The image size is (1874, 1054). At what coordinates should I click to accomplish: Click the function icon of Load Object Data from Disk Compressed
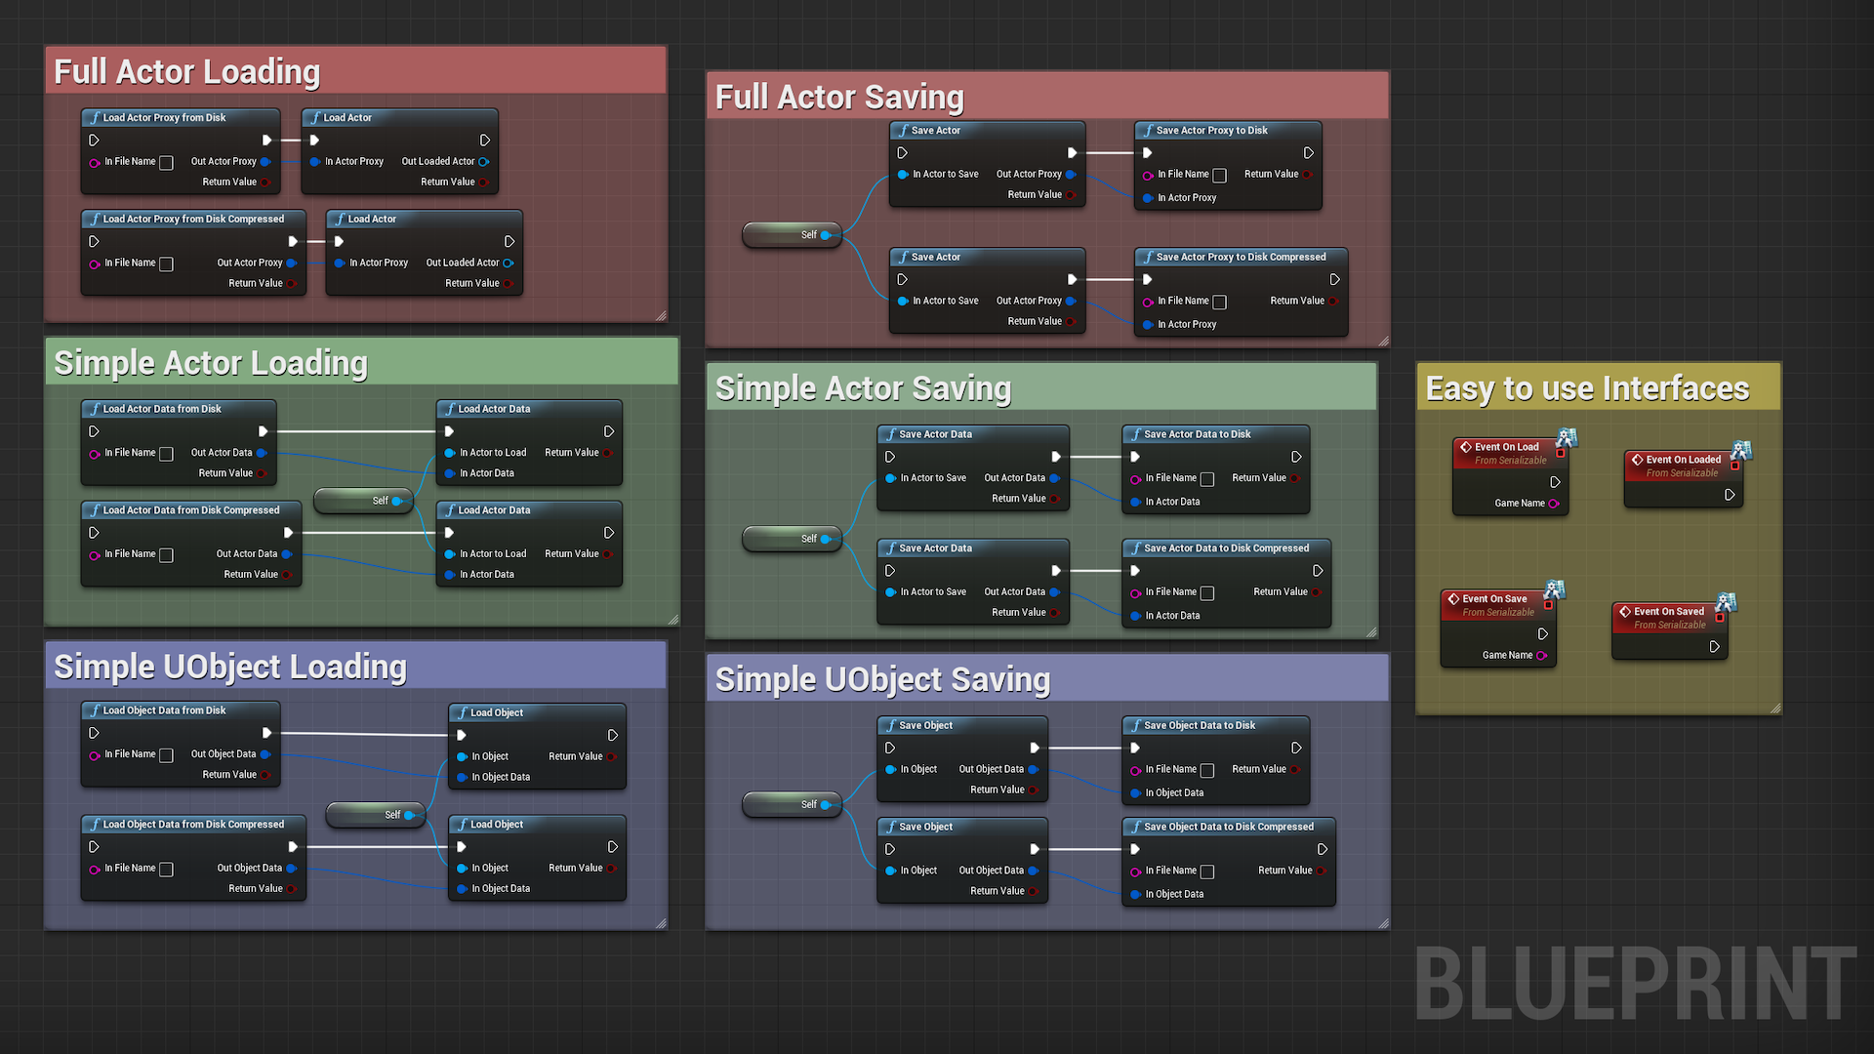[95, 825]
